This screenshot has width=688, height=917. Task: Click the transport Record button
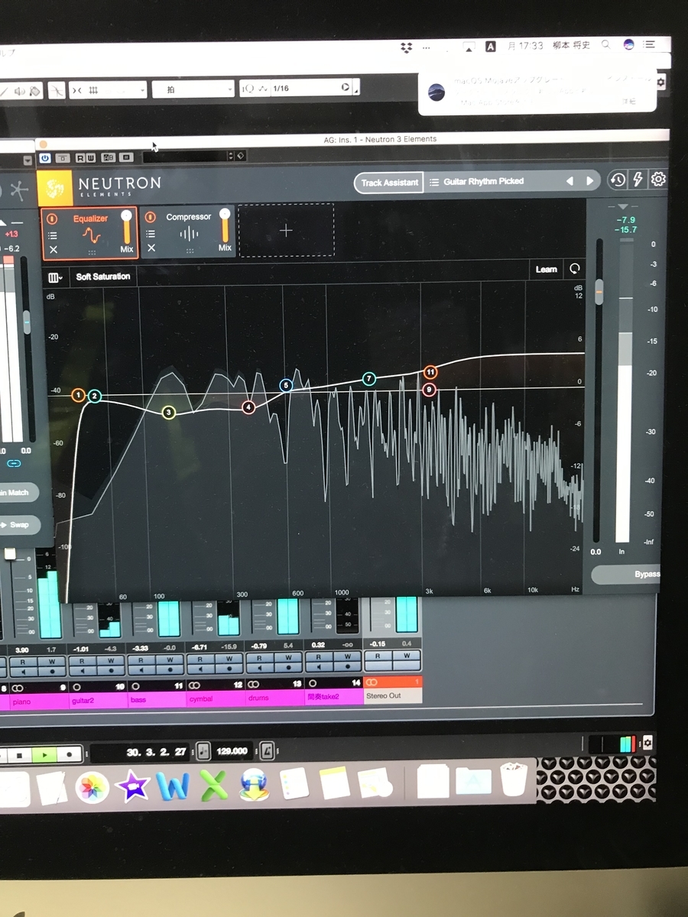[x=70, y=753]
